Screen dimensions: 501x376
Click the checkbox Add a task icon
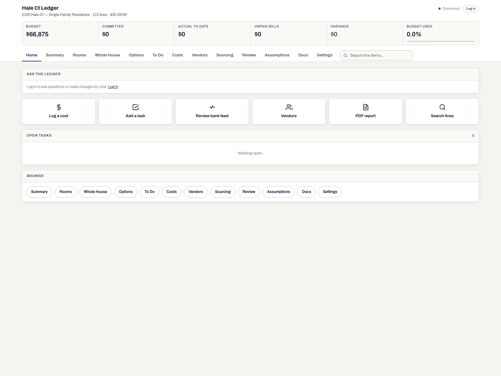[x=136, y=107]
